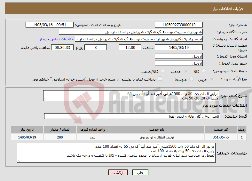Click the جزئیات اطلاعات نیاز page header
Viewport: 252px width, 181px height.
(x=228, y=9)
